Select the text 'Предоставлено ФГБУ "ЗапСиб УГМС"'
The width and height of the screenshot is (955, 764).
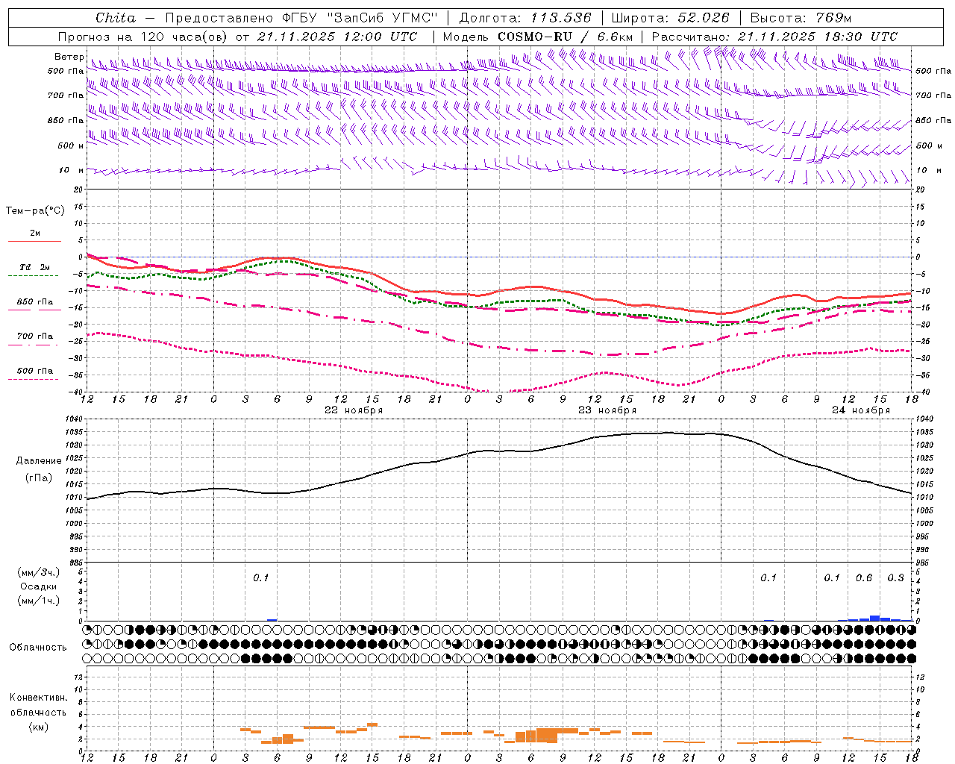[x=301, y=18]
